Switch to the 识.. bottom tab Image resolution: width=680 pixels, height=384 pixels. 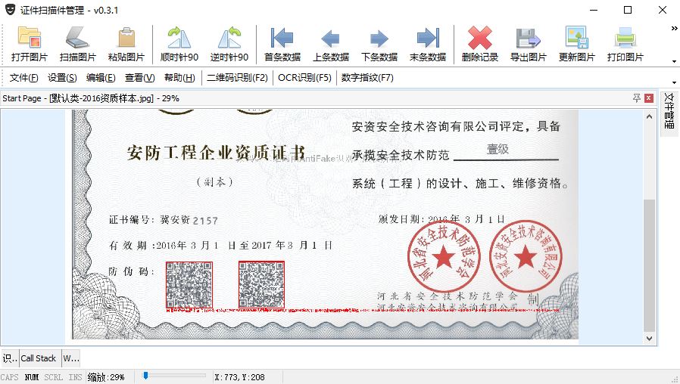tap(10, 358)
